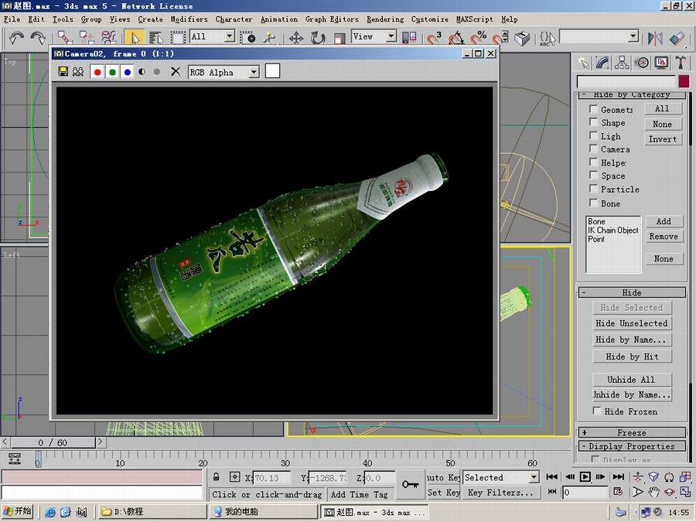
Task: Check the Geometry hide category box
Action: click(593, 109)
